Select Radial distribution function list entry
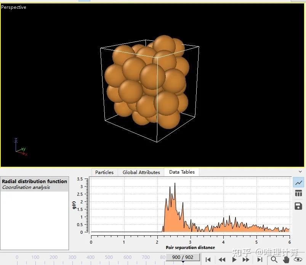The height and width of the screenshot is (265, 306). (x=34, y=182)
